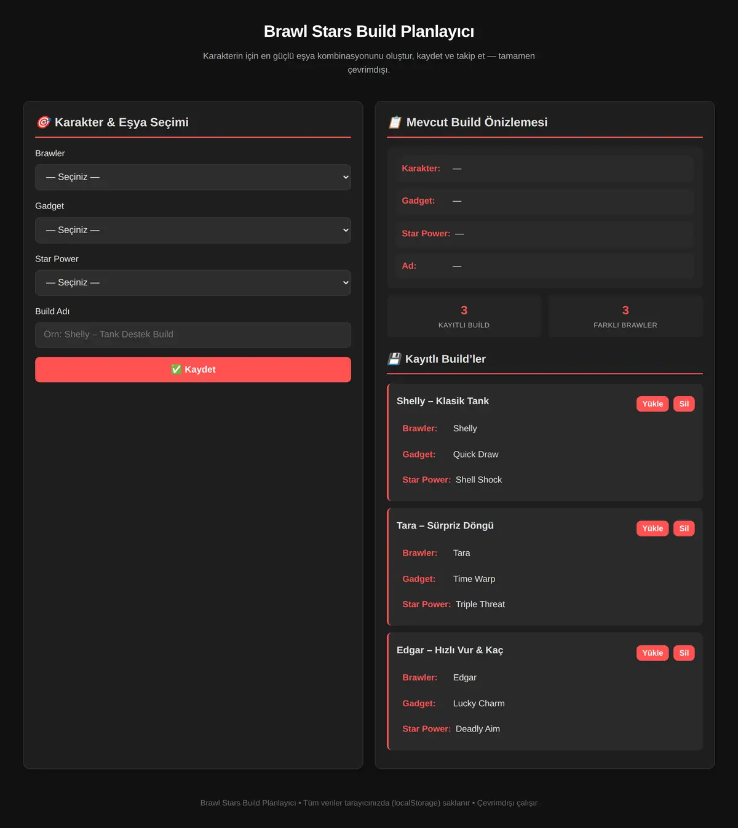Click the Lucky Charm gadget value

point(479,703)
